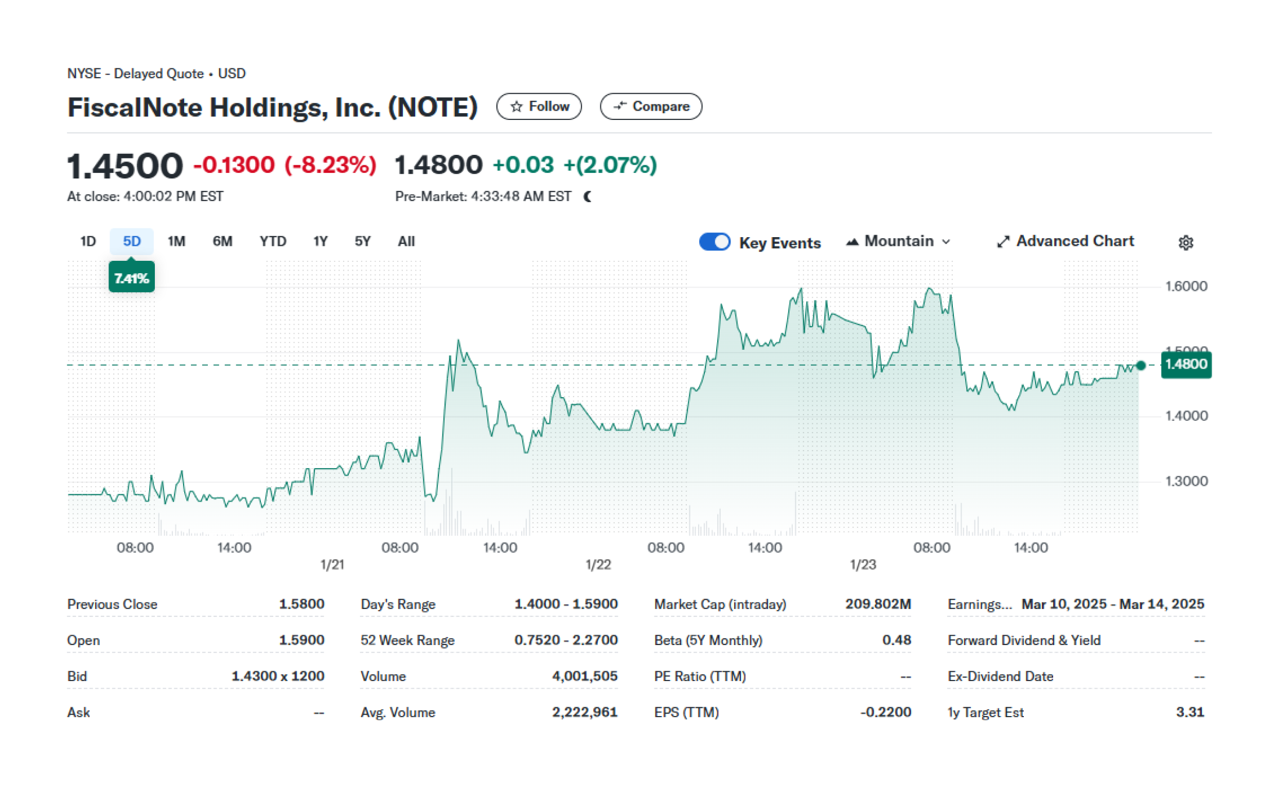Open the Advanced Chart link
This screenshot has height=786, width=1279.
pos(1065,241)
